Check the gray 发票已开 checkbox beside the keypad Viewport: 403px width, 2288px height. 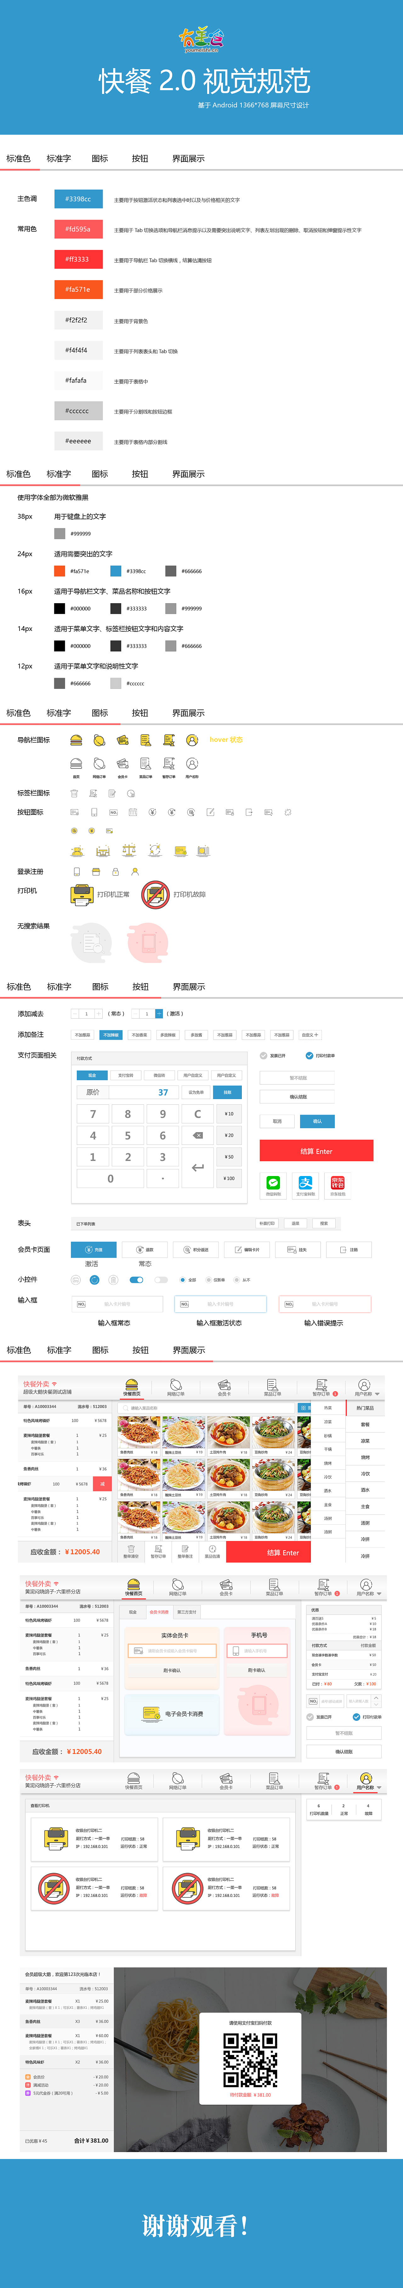coord(263,1056)
